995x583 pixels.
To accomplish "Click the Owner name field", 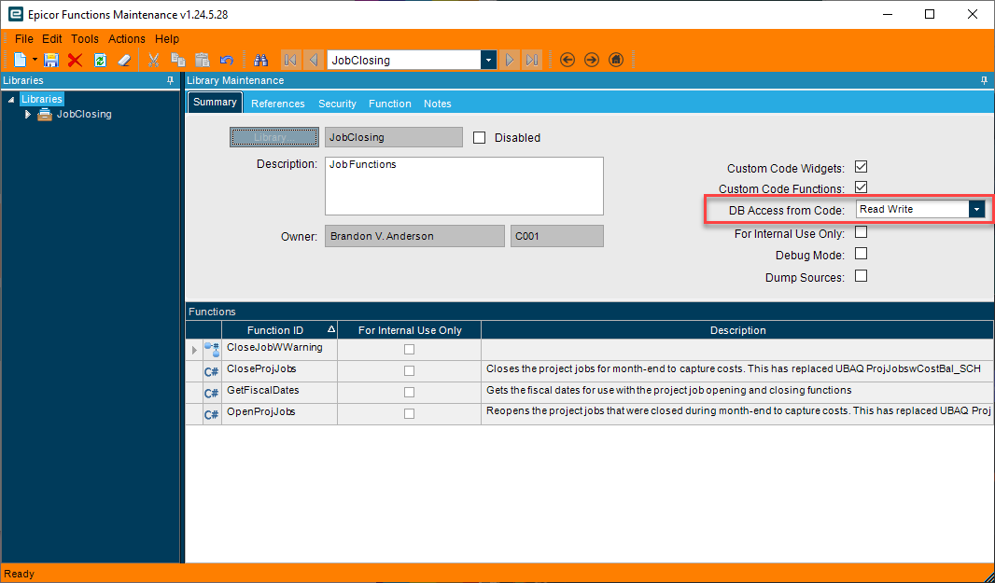I will 414,236.
